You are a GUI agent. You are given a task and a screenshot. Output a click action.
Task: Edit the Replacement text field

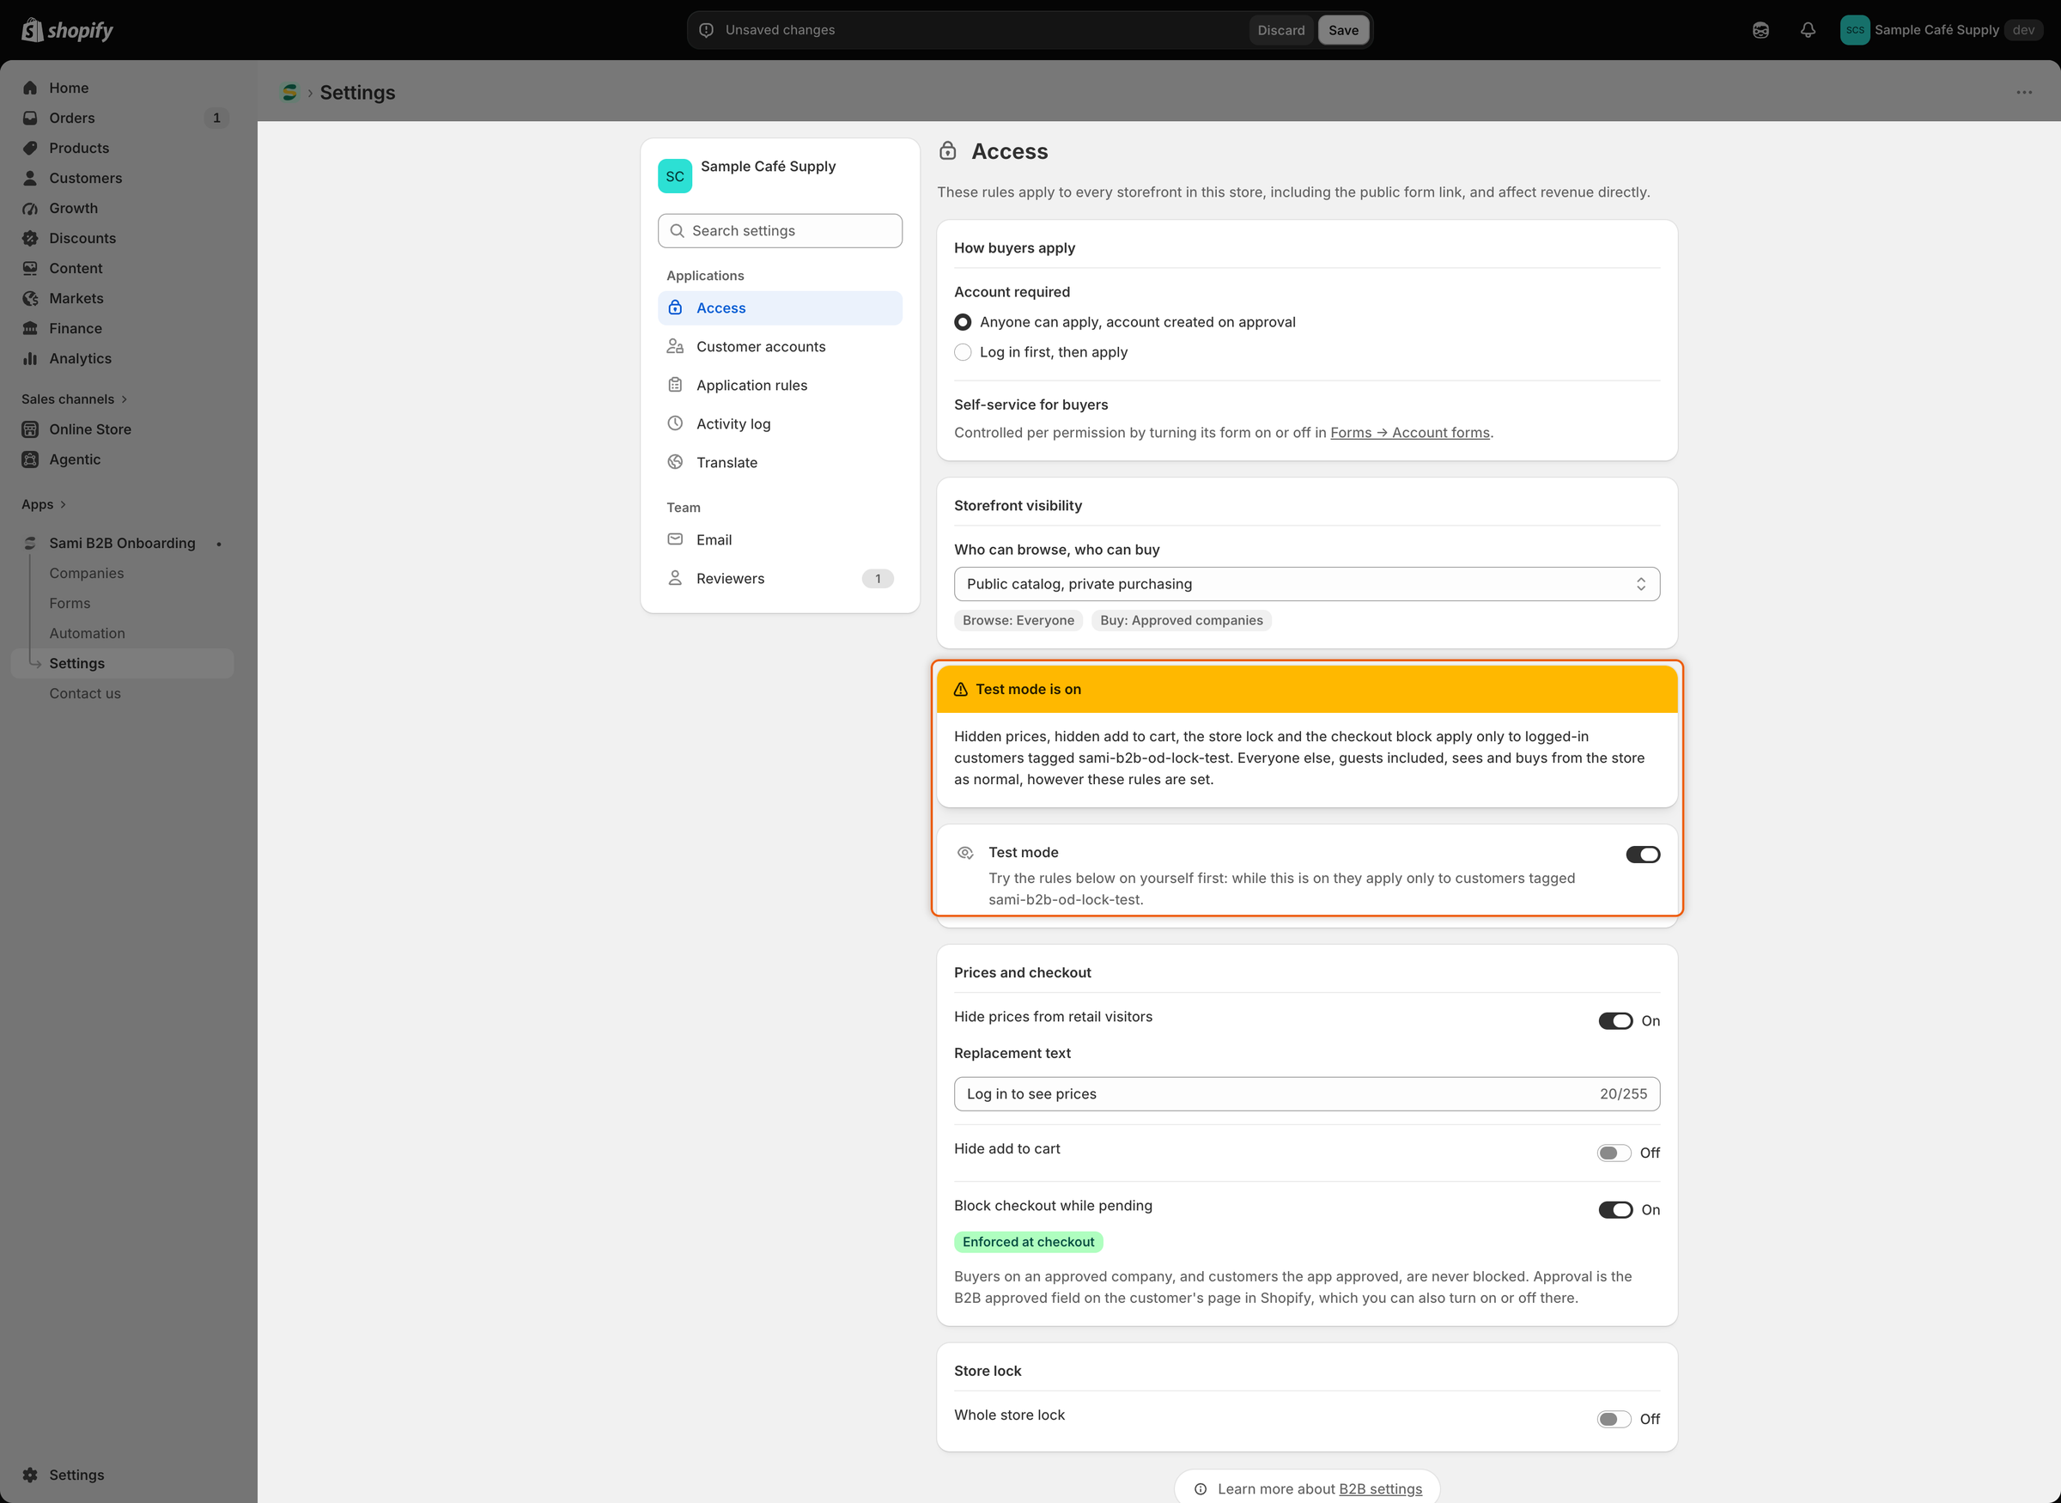(1307, 1094)
